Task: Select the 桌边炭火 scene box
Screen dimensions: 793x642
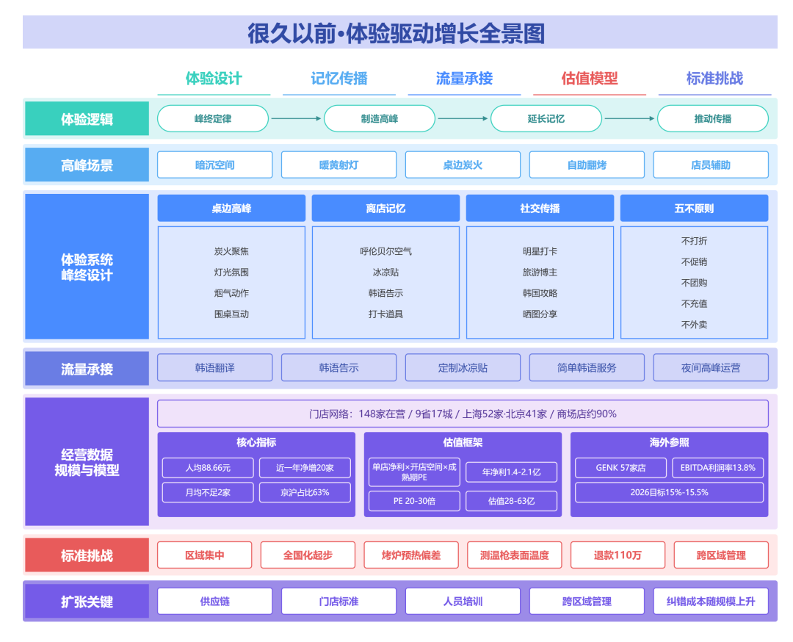Action: click(463, 165)
